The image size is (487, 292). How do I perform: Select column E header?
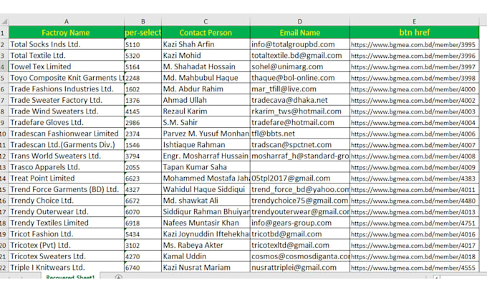click(x=415, y=21)
